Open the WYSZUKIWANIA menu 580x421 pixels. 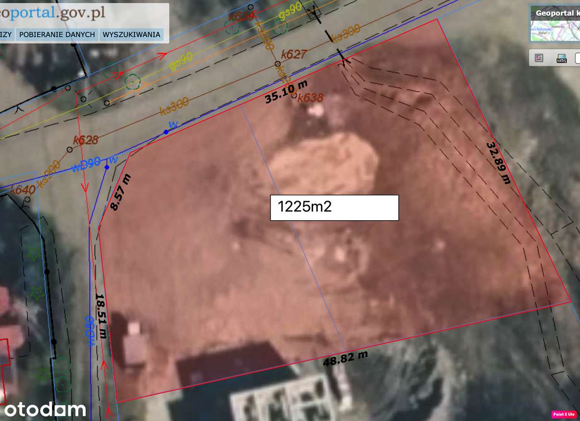click(x=131, y=34)
